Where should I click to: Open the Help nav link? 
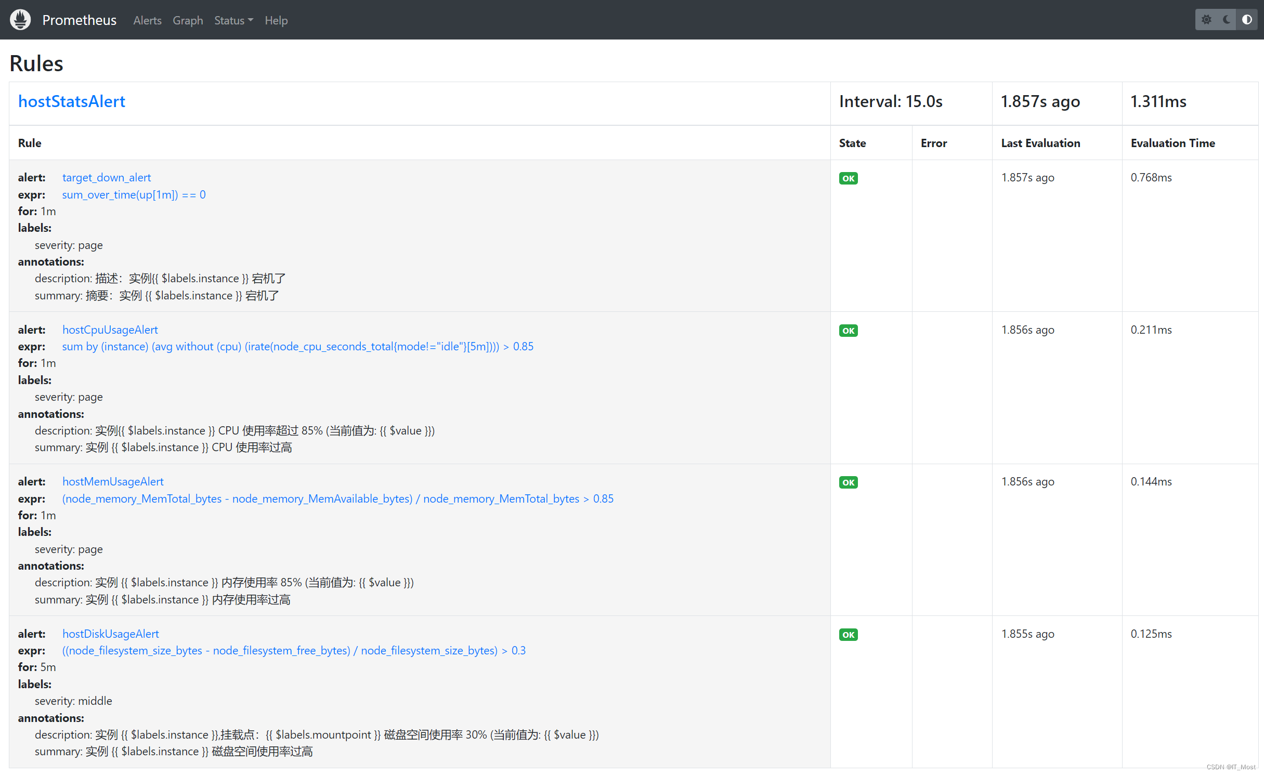pos(276,20)
